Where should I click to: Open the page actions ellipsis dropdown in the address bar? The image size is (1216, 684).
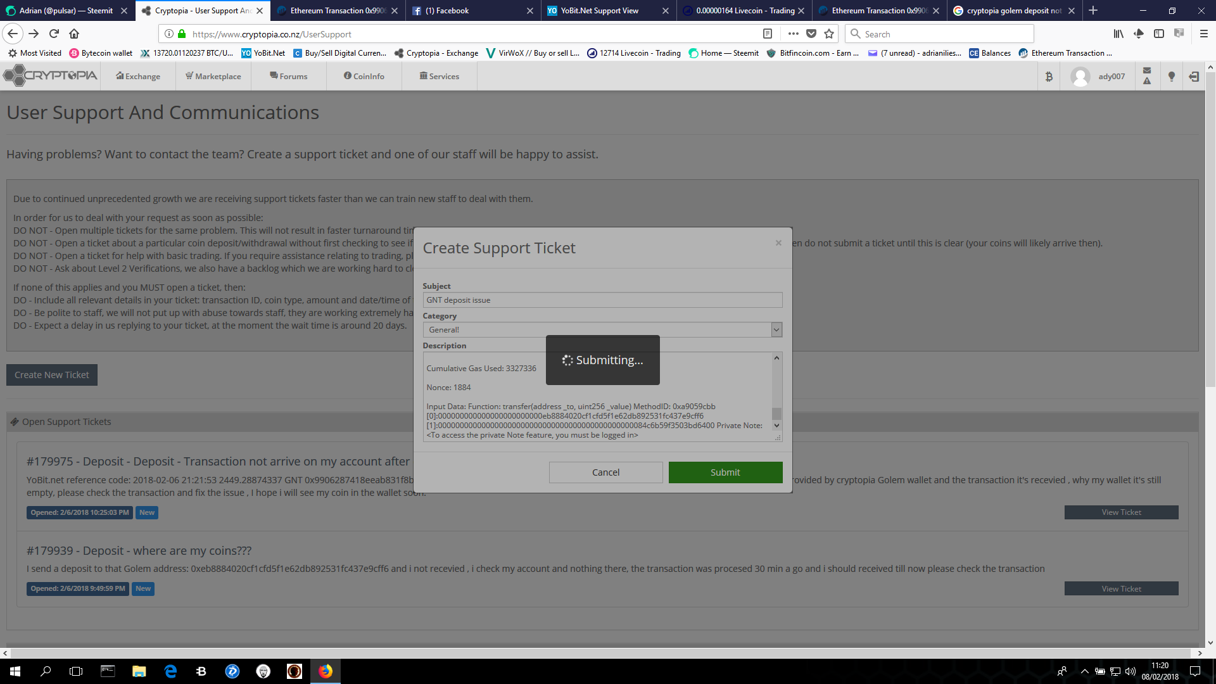[x=792, y=34]
